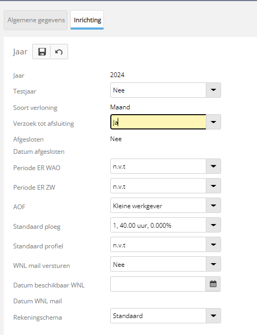Switch to the Algemene gegevens tab
257x335 pixels.
tap(36, 20)
